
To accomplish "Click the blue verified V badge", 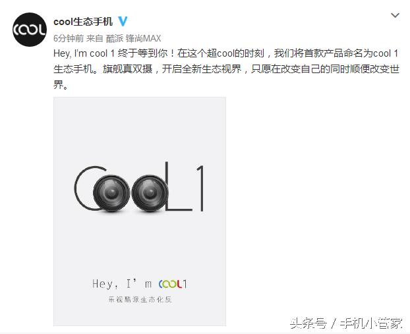I will tap(123, 21).
